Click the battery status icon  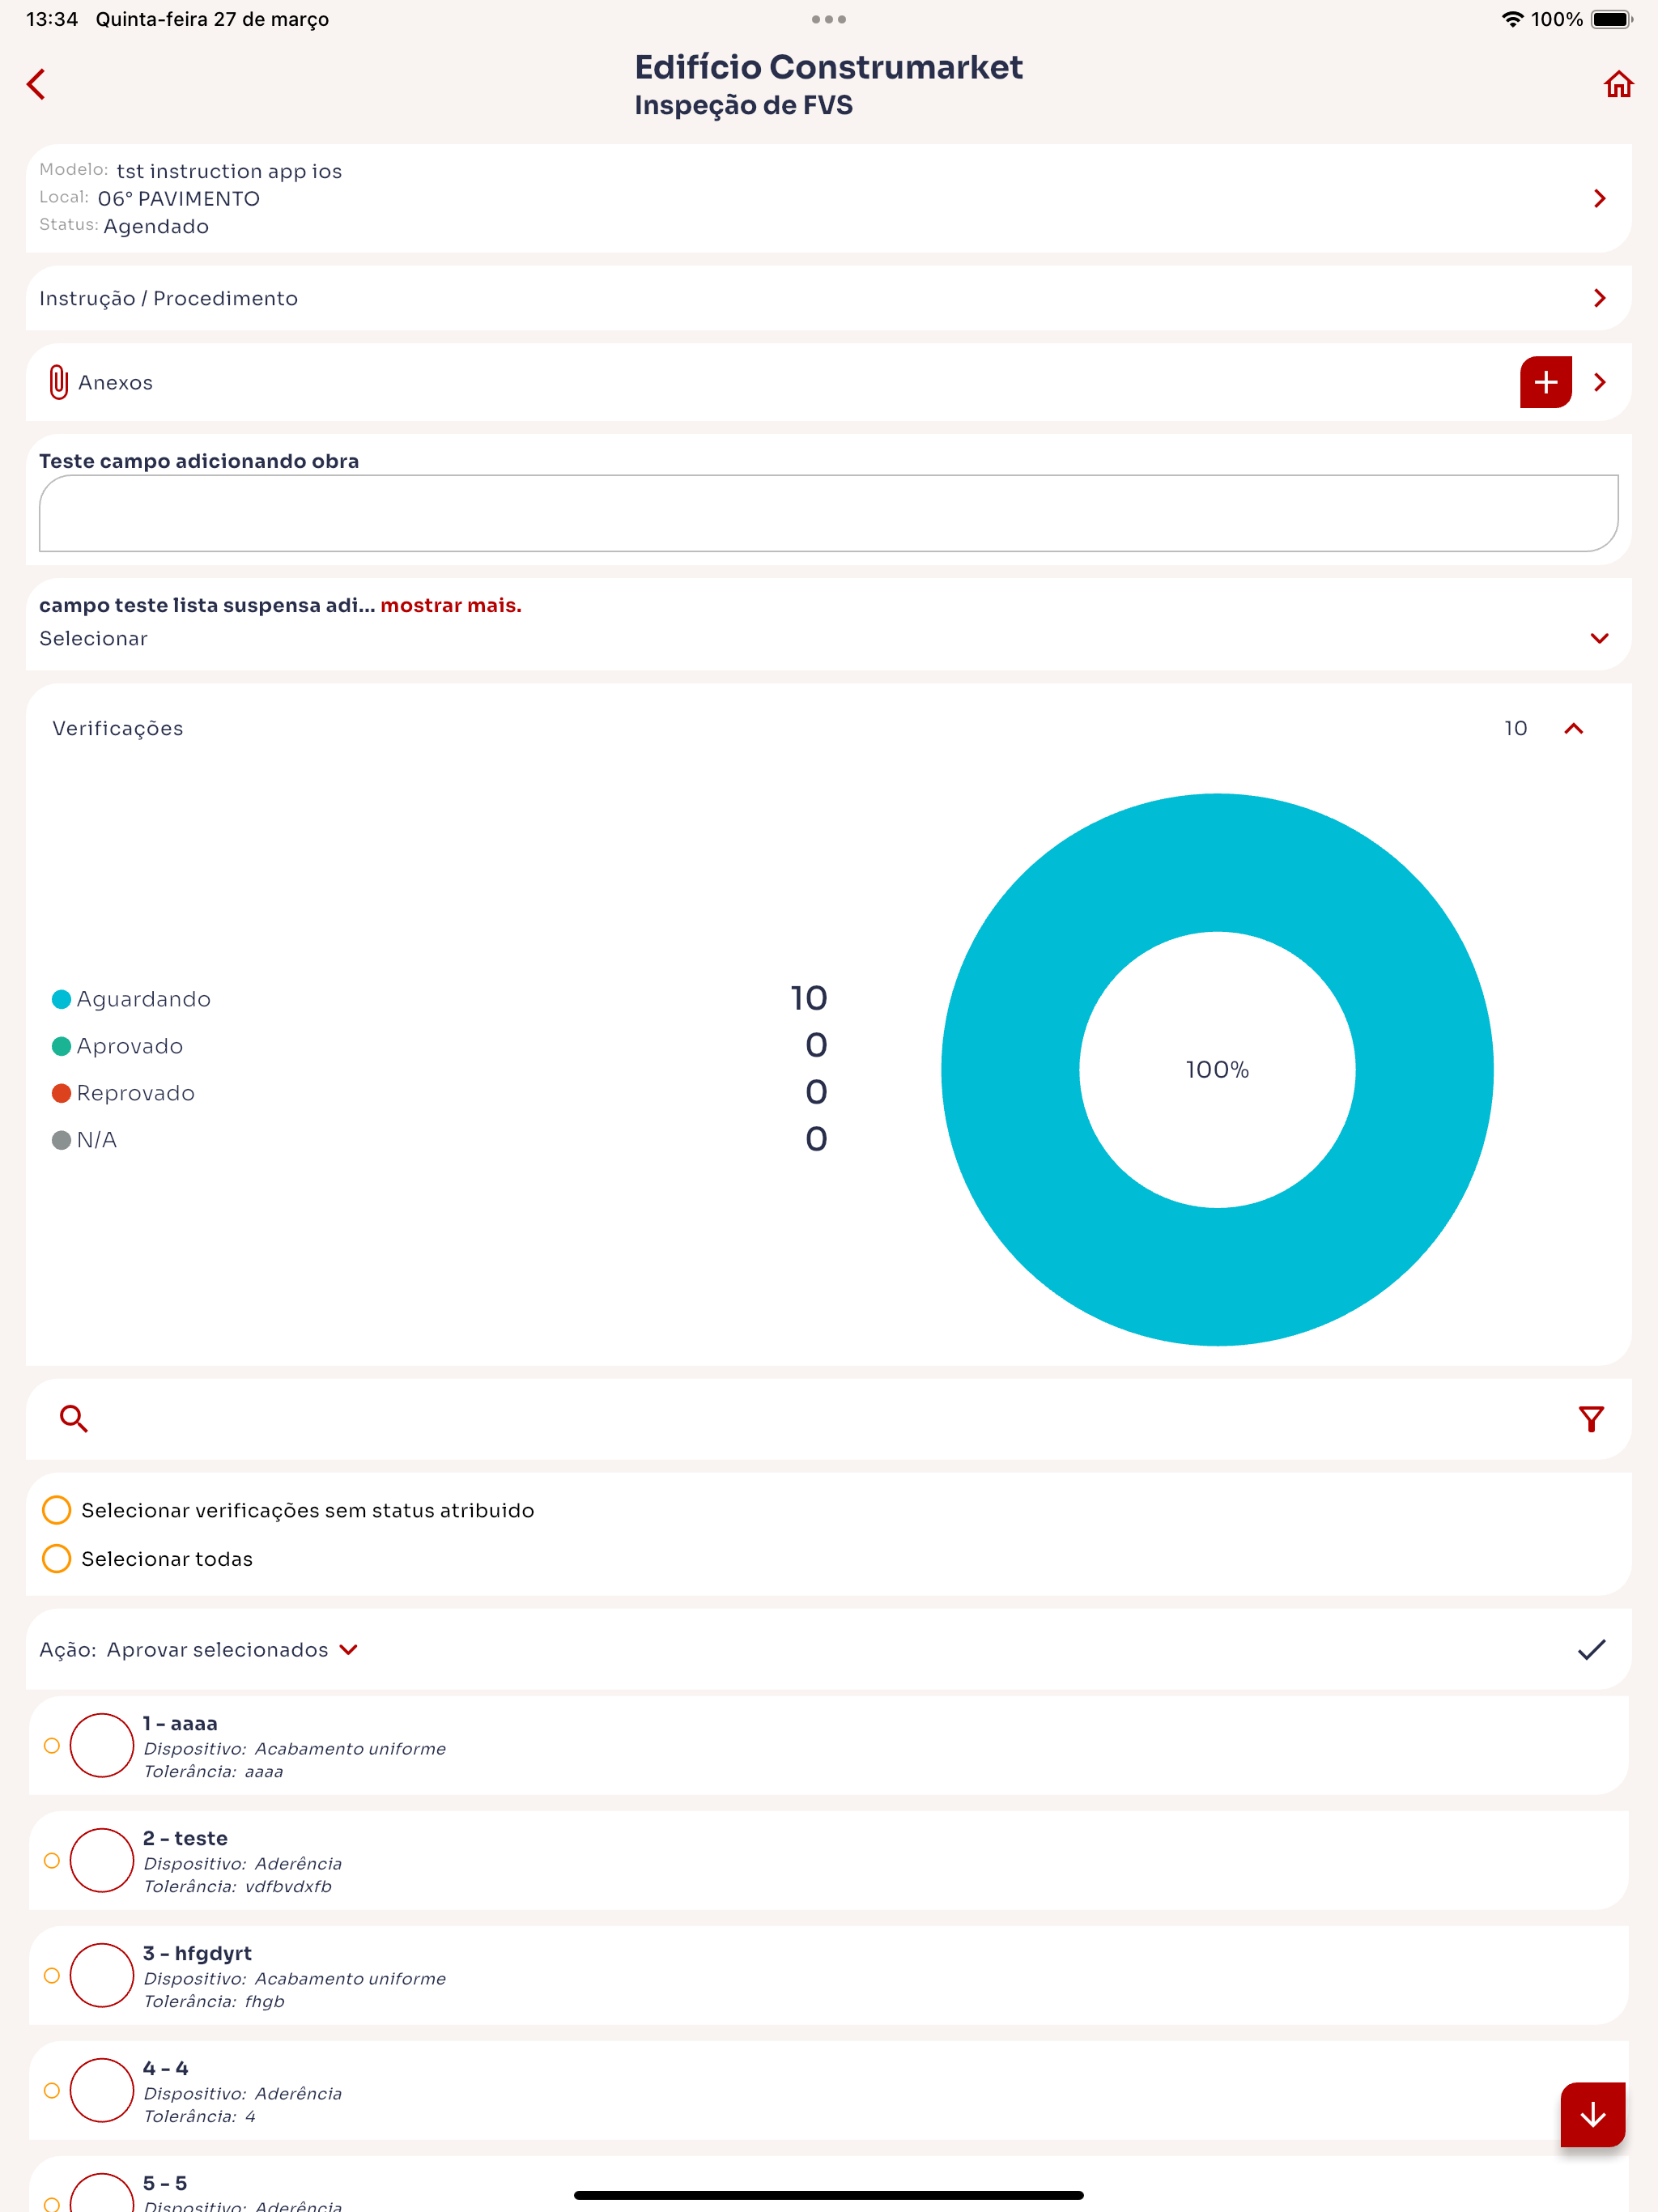(1612, 19)
